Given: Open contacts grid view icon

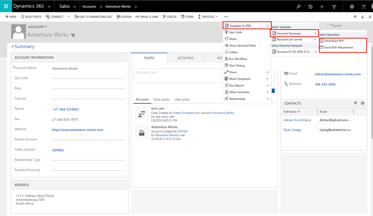Looking at the screenshot, I should click(x=363, y=103).
